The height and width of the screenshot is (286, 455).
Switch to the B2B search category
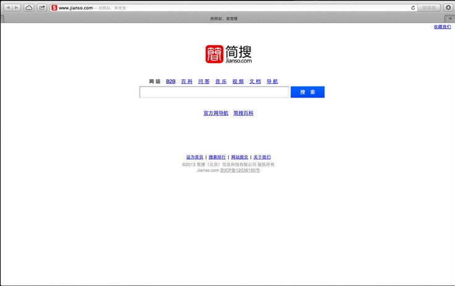pos(171,82)
